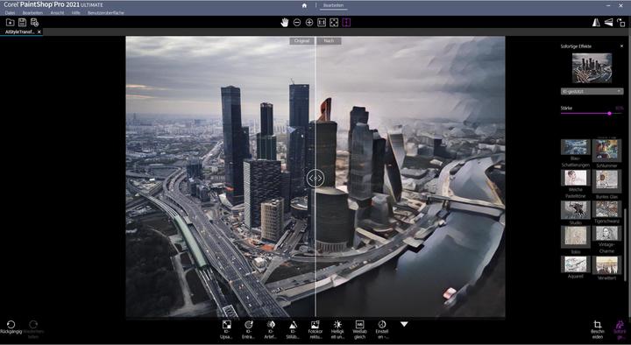The image size is (631, 345).
Task: Apply the Verwittert effect thumbnail
Action: [x=606, y=265]
